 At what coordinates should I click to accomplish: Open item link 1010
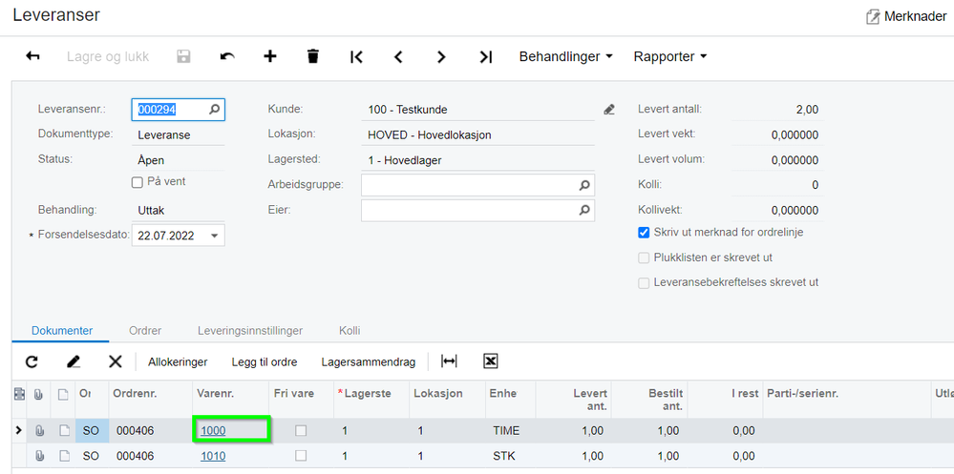pos(213,456)
